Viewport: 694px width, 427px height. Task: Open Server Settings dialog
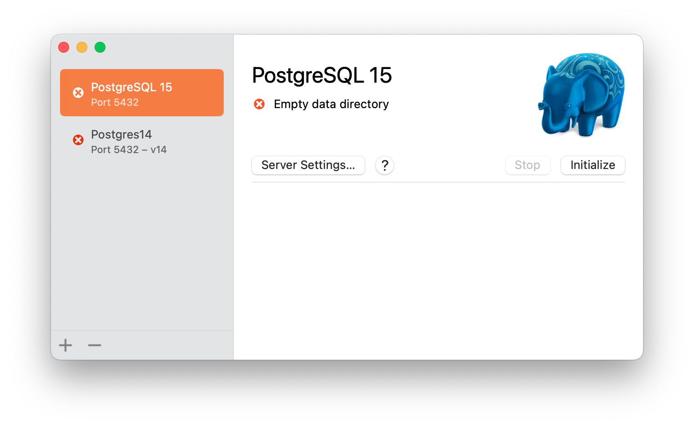coord(308,165)
